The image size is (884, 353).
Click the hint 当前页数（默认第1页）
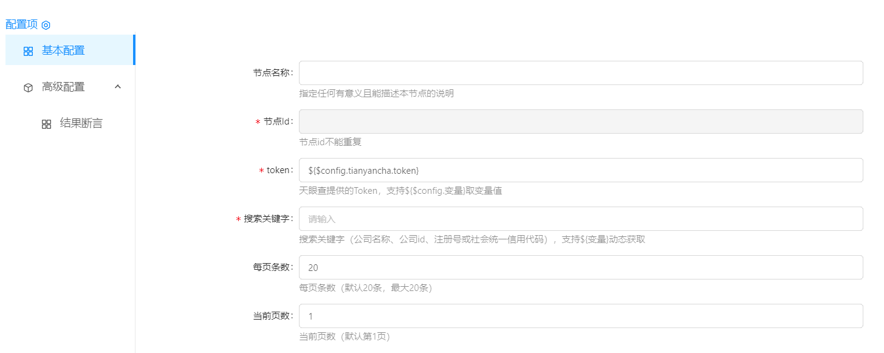tap(344, 337)
